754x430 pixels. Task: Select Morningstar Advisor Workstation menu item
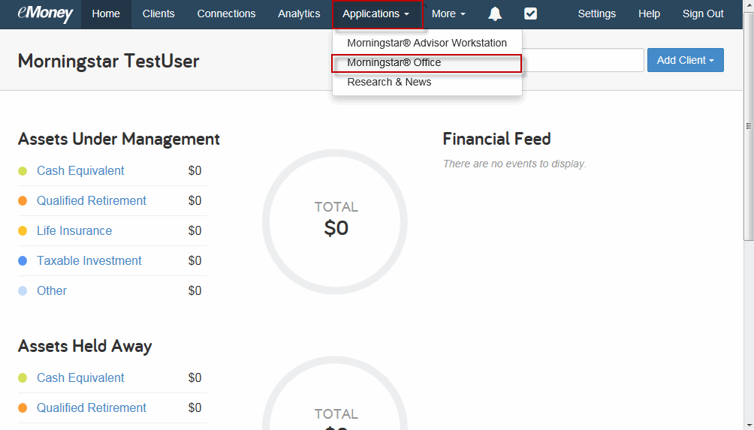[x=427, y=43]
